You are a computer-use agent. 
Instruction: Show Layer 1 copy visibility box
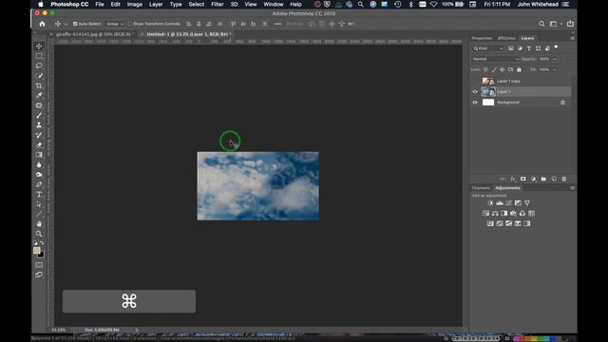tap(475, 81)
